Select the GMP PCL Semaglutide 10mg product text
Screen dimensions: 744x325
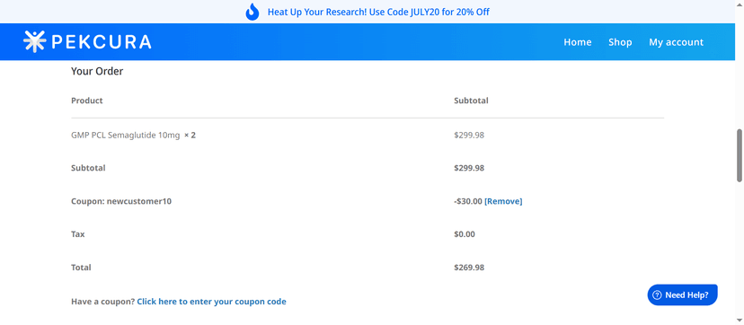tap(125, 135)
